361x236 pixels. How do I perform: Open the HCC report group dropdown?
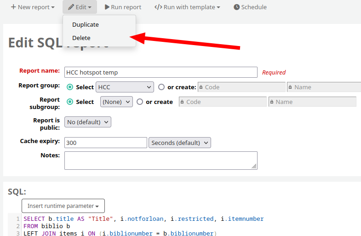125,87
